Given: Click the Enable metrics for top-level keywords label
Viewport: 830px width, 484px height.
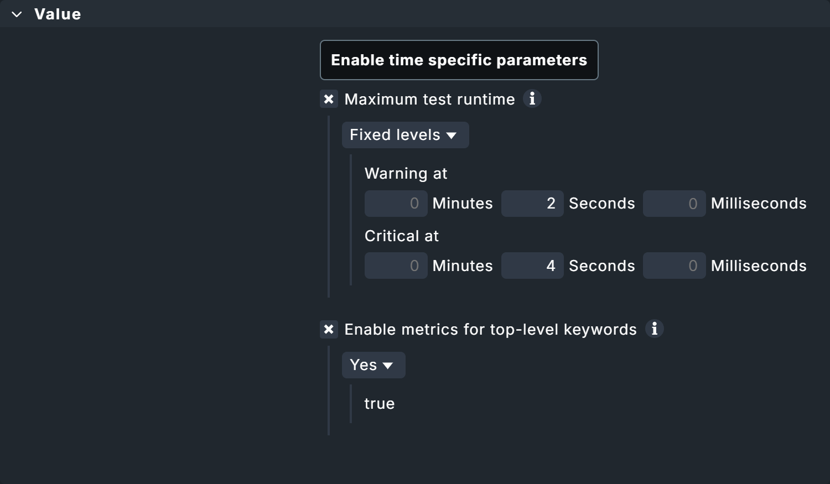Looking at the screenshot, I should [490, 330].
